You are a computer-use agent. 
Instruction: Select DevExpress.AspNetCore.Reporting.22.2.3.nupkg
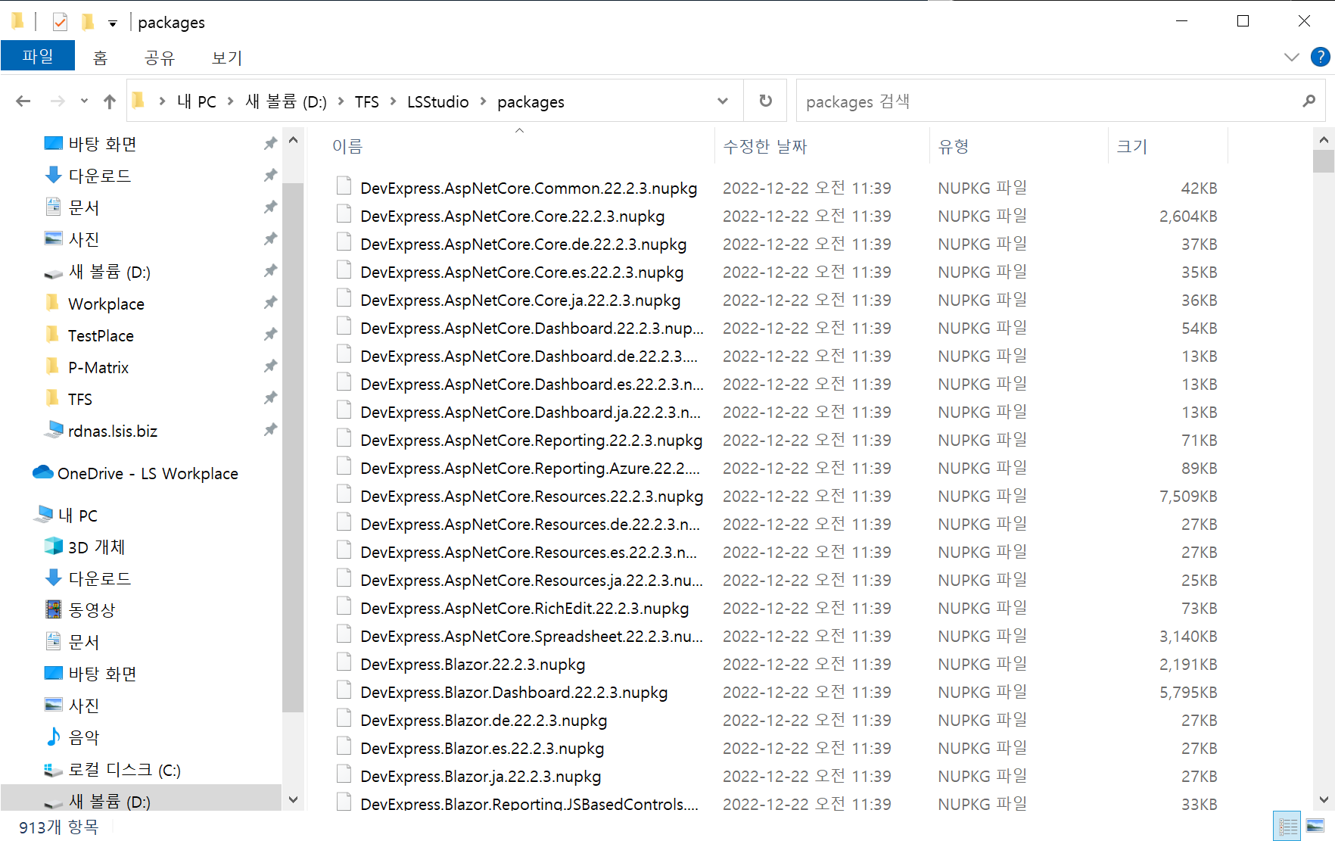531,441
